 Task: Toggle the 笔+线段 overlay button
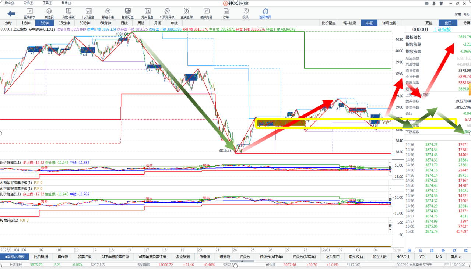tap(349, 23)
